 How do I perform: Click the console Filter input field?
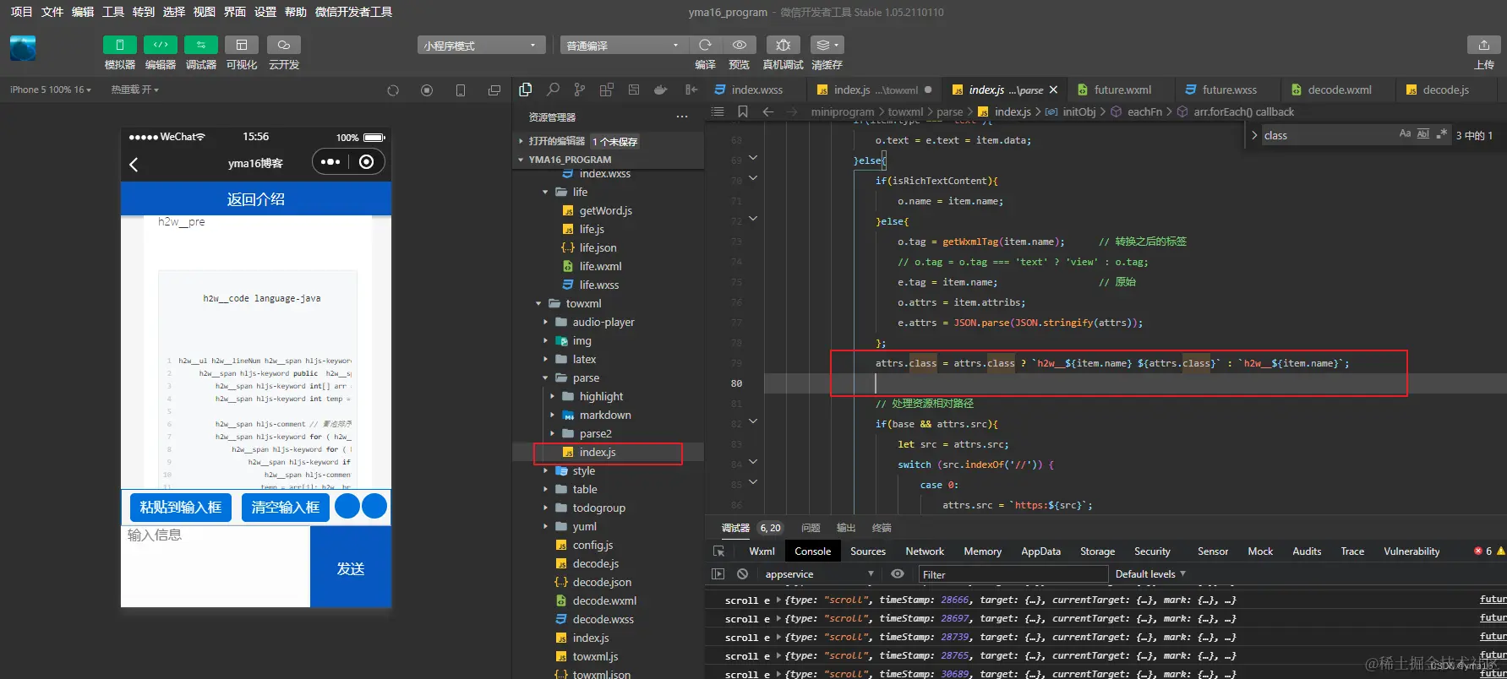[1013, 574]
